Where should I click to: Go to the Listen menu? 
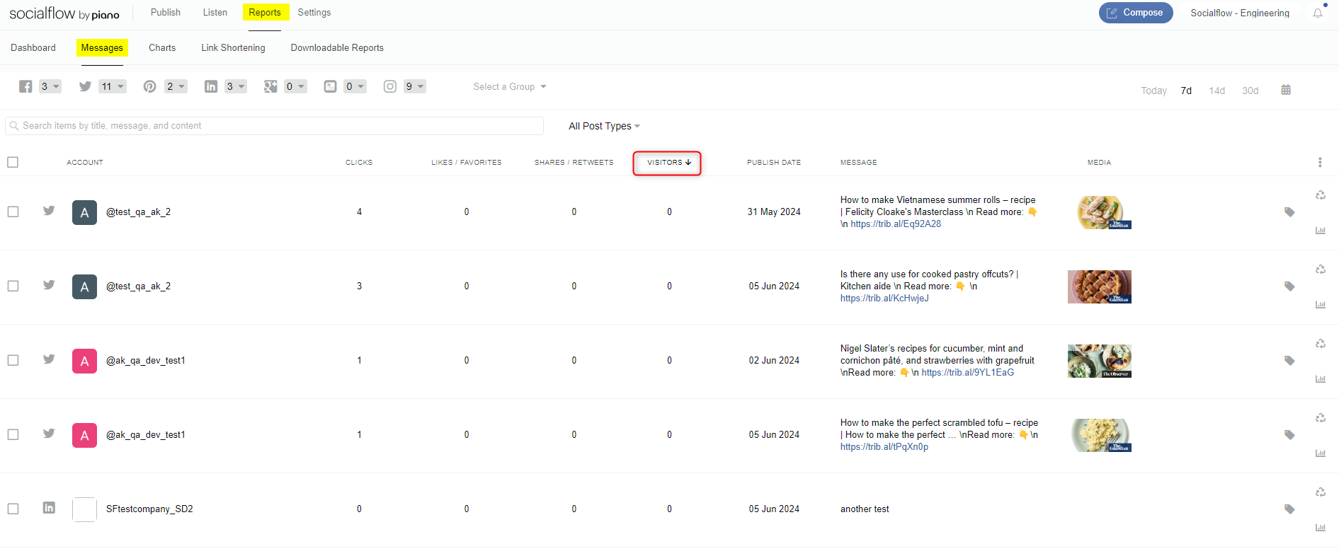click(215, 12)
